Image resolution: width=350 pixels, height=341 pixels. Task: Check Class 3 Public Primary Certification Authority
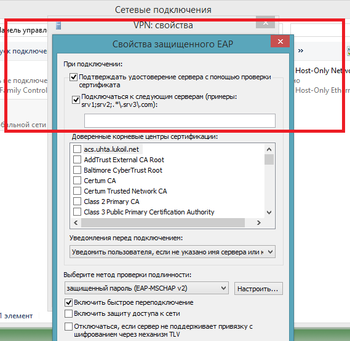pos(77,211)
